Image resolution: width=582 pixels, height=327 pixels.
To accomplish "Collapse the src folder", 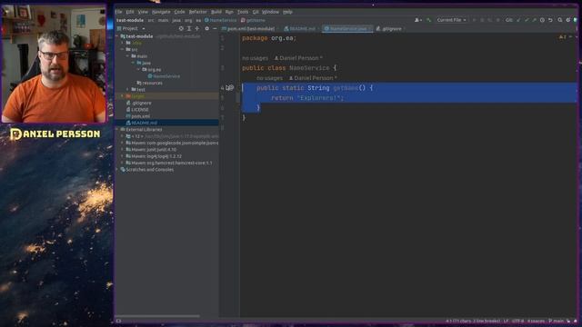I will (x=123, y=50).
